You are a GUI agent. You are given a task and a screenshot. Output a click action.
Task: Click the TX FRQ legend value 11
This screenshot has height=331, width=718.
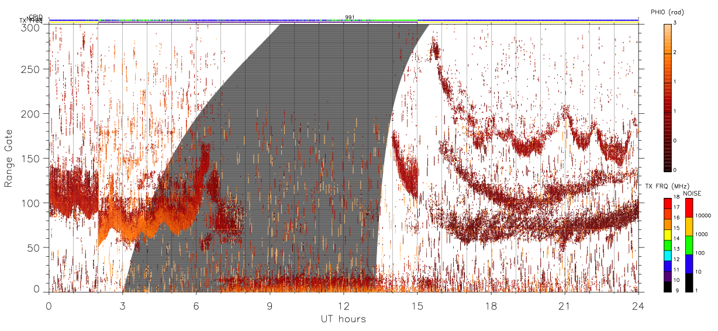point(676,269)
